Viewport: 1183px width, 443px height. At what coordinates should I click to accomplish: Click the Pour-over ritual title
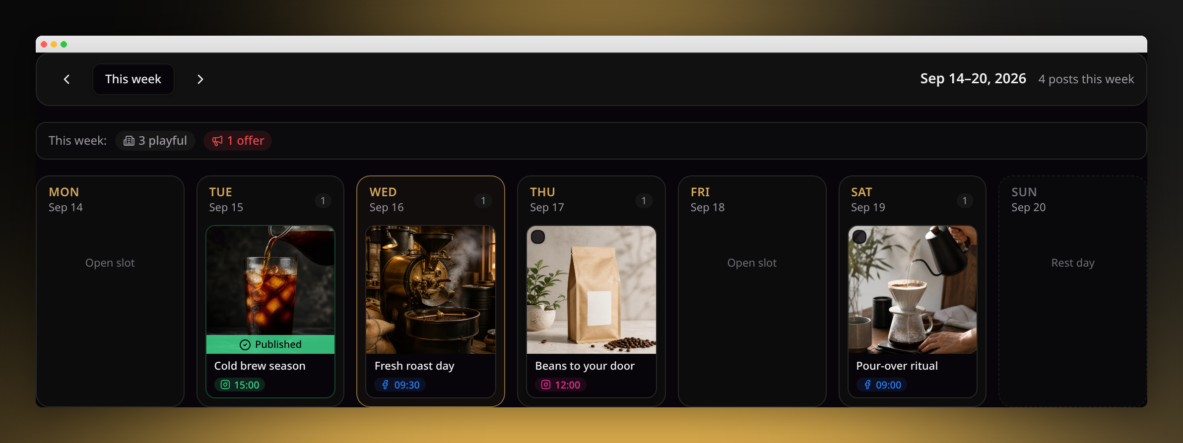pyautogui.click(x=897, y=366)
